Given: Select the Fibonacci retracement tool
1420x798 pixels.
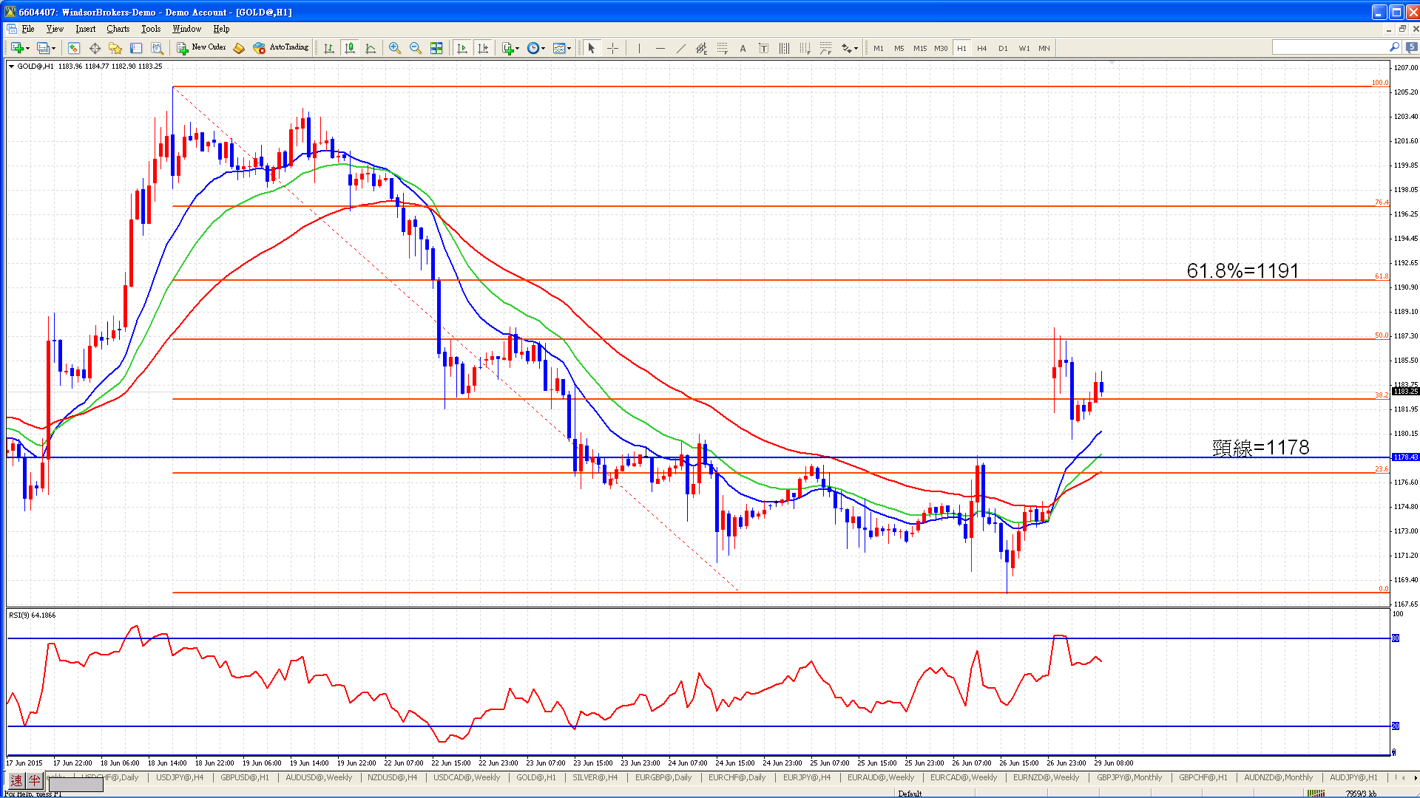Looking at the screenshot, I should pyautogui.click(x=722, y=48).
